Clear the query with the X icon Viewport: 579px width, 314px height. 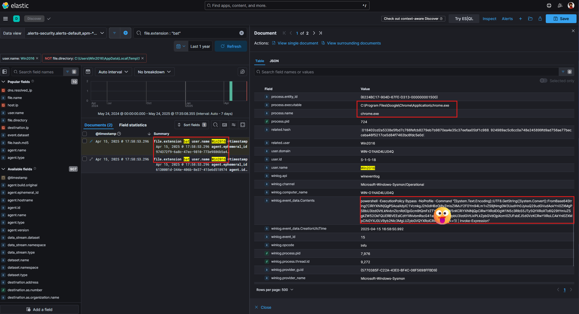pos(242,33)
